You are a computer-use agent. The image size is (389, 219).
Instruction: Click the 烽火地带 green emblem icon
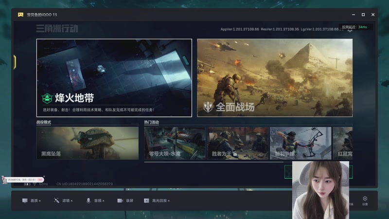click(x=47, y=98)
